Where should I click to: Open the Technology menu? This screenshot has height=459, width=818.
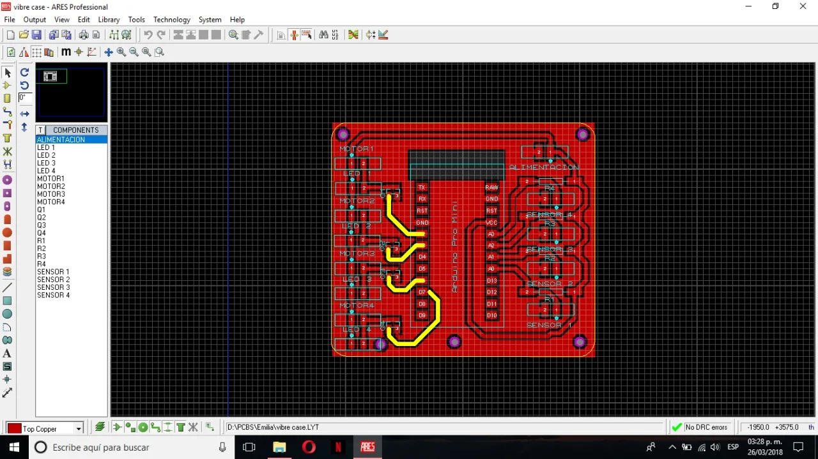[x=172, y=20]
